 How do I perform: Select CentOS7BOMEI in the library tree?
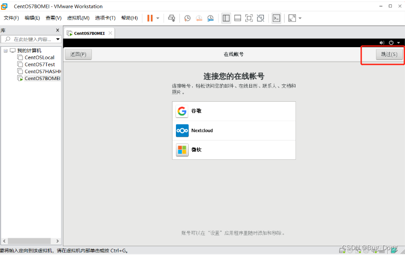pos(42,78)
